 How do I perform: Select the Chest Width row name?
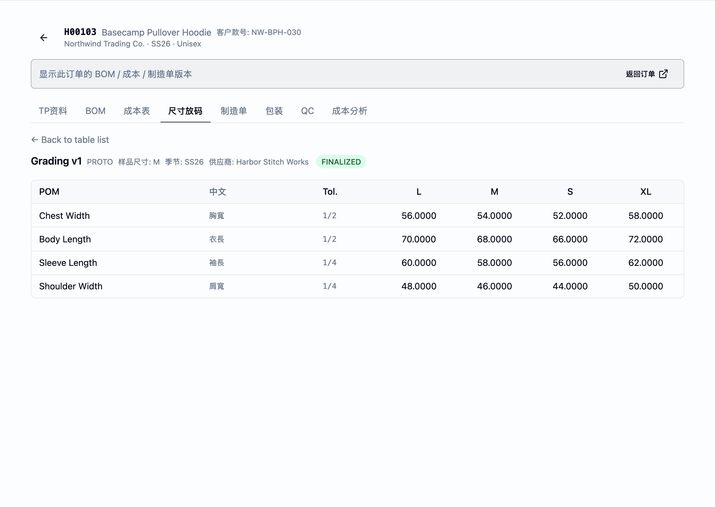(64, 216)
